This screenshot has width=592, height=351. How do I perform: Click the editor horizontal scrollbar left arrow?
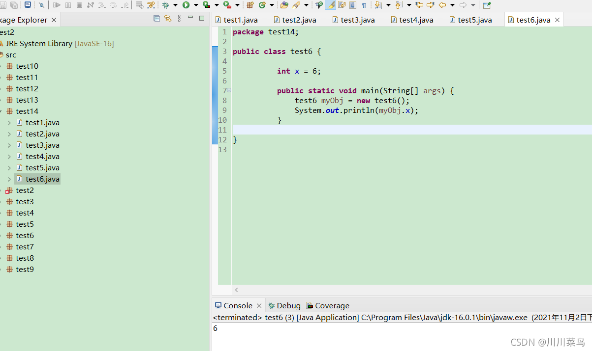click(237, 290)
